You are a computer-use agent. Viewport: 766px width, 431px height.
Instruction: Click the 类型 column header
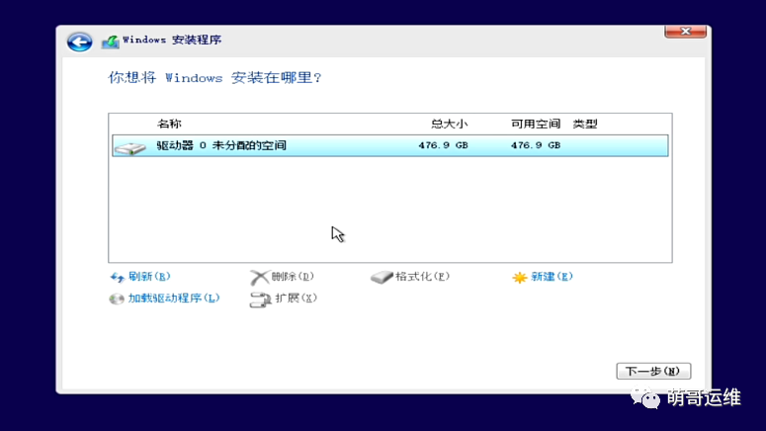tap(585, 125)
